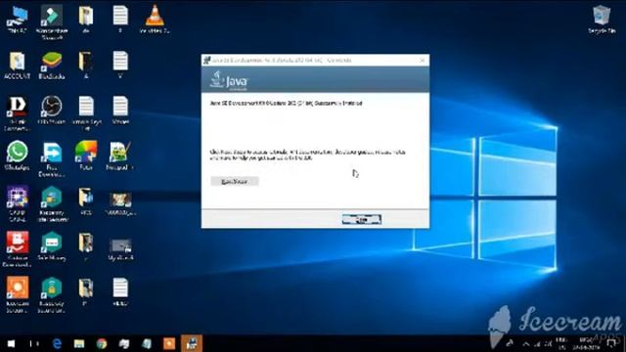Select the ACCOUNT folder on the desktop
The image size is (626, 352).
click(18, 66)
